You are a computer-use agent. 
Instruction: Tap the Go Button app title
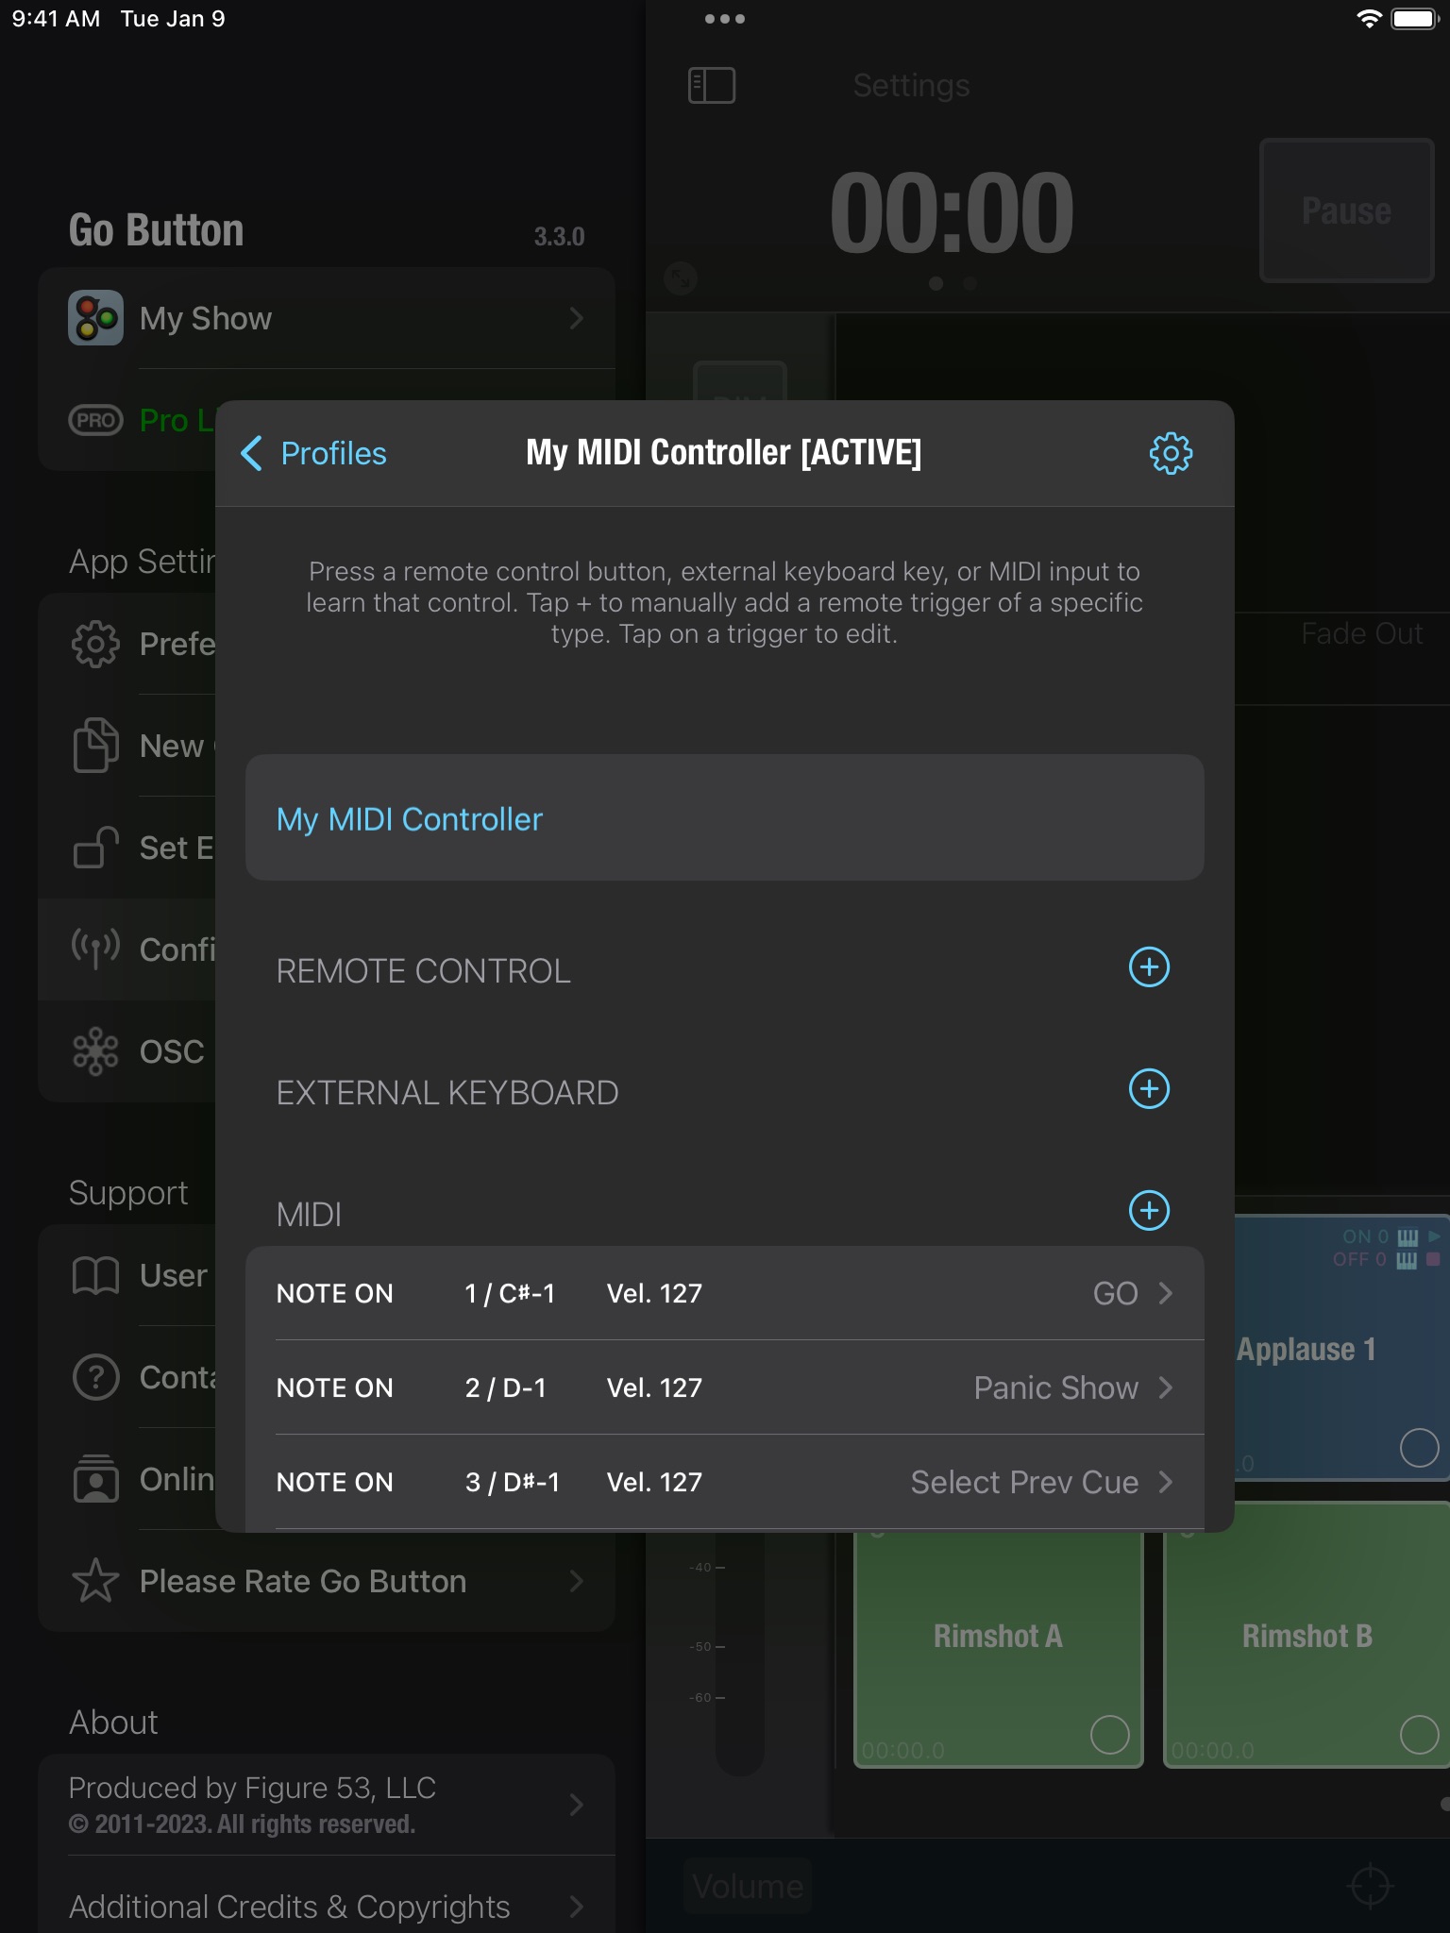(x=157, y=230)
